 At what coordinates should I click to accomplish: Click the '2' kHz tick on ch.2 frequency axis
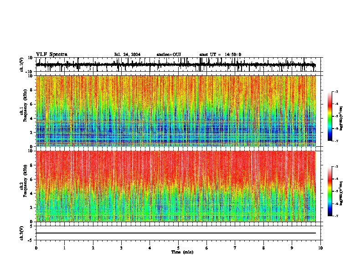coord(31,208)
